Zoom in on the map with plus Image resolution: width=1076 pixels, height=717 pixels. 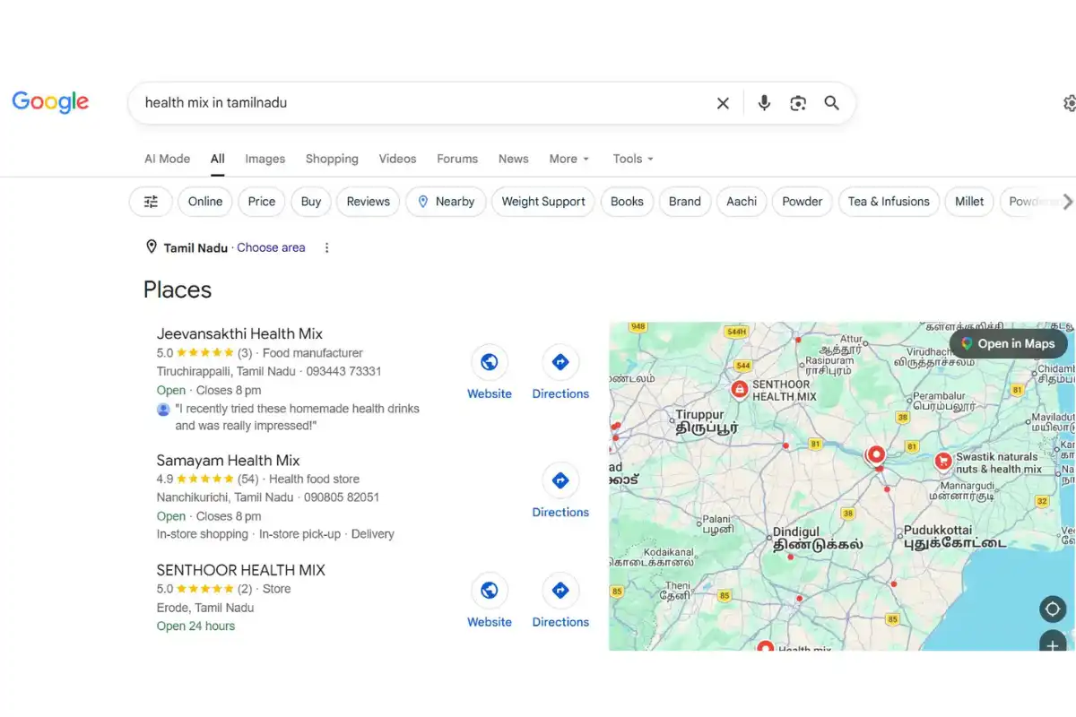1052,644
